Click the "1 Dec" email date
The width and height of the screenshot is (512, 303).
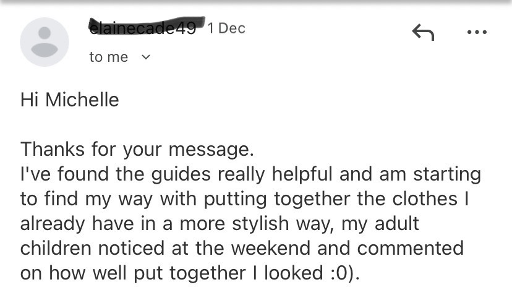coord(226,28)
